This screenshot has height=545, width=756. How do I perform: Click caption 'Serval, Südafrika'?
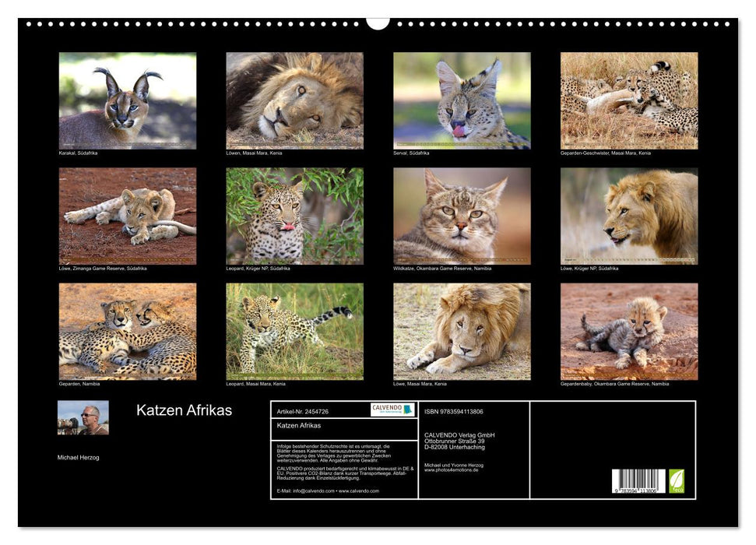[411, 153]
